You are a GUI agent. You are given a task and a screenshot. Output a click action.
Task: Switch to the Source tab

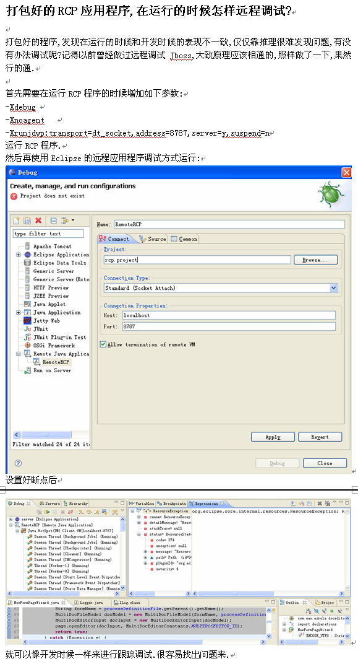pyautogui.click(x=153, y=239)
